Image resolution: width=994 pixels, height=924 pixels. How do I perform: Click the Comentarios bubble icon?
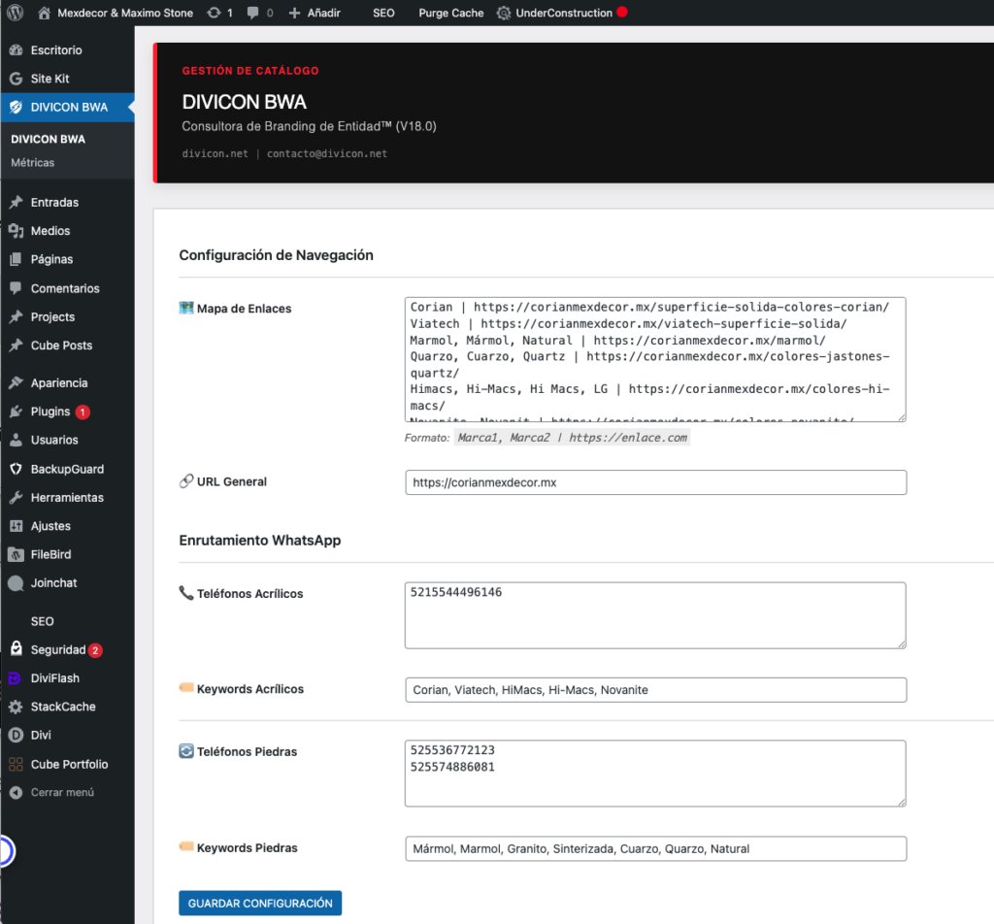tap(16, 287)
